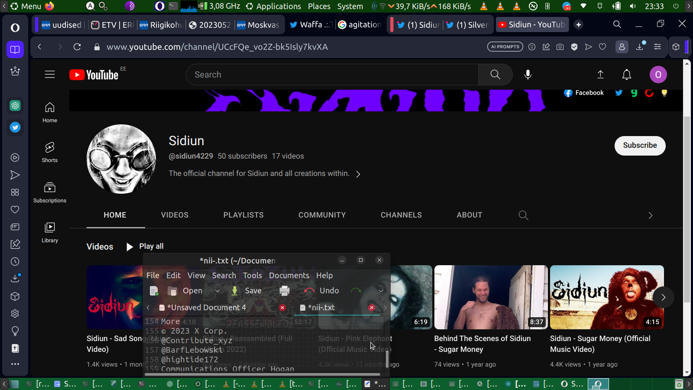Add page to bookmarks heart icon
Screen dimensions: 693x390
click(x=602, y=47)
